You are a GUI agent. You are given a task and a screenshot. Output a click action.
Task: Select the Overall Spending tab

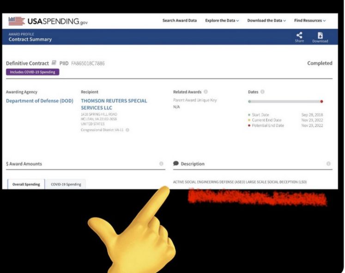[26, 184]
